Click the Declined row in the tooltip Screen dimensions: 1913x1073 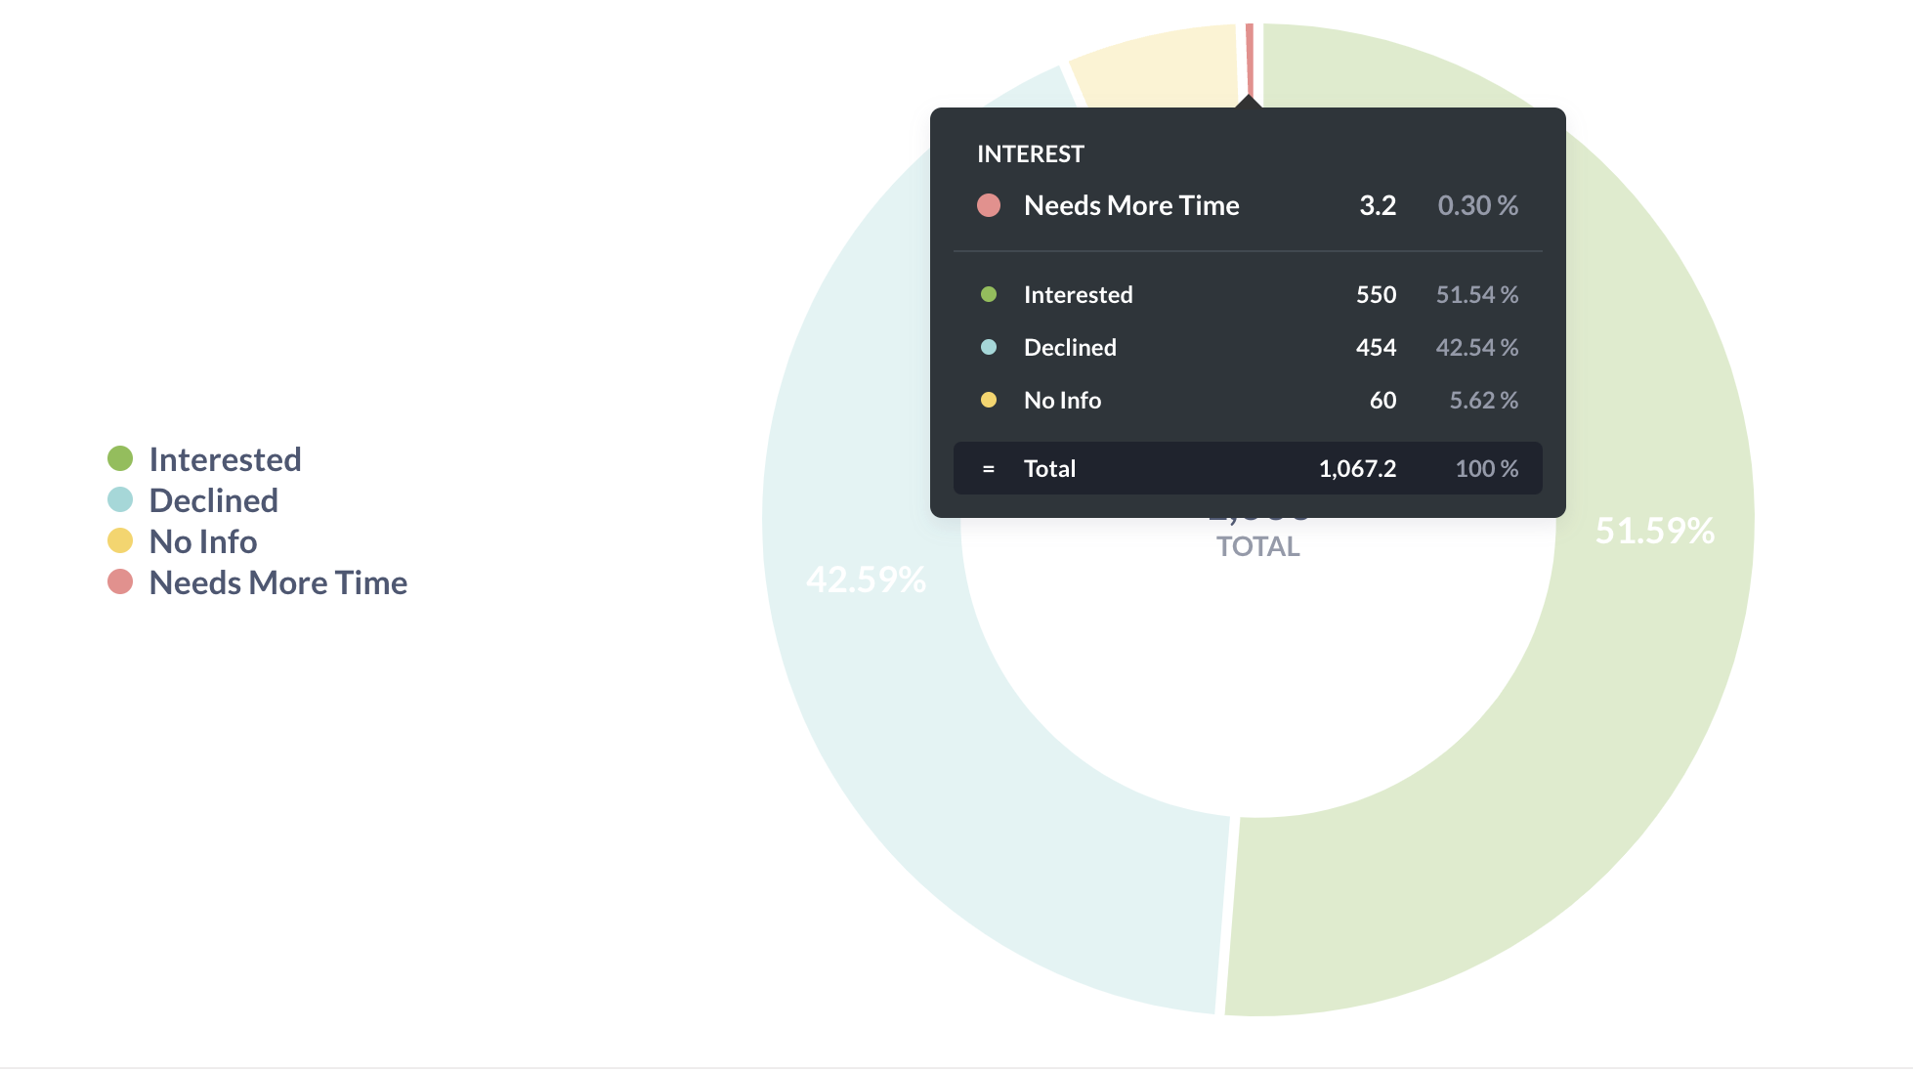(1248, 347)
